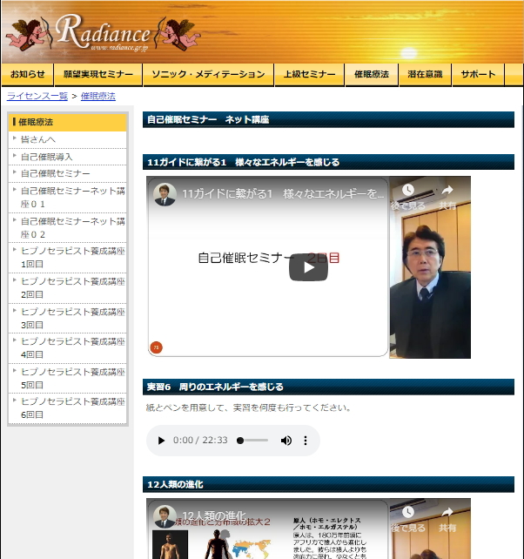Open the サポート menu tab

pos(478,75)
